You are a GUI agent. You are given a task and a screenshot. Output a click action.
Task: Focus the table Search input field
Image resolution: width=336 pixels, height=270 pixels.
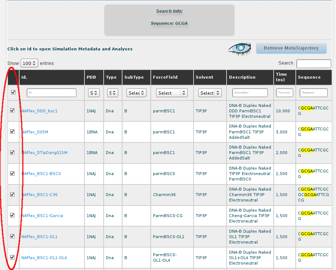314,64
